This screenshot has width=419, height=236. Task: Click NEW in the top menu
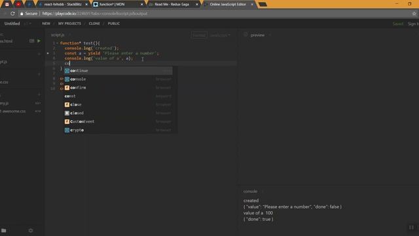[46, 24]
